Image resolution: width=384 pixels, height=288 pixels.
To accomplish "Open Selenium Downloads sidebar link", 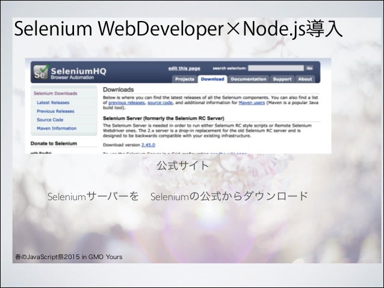I will pos(55,93).
